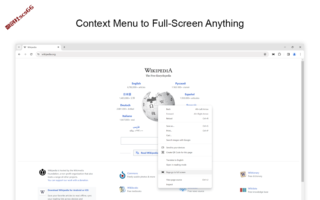Open site information icon in address bar
This screenshot has height=200, width=320.
pos(38,54)
